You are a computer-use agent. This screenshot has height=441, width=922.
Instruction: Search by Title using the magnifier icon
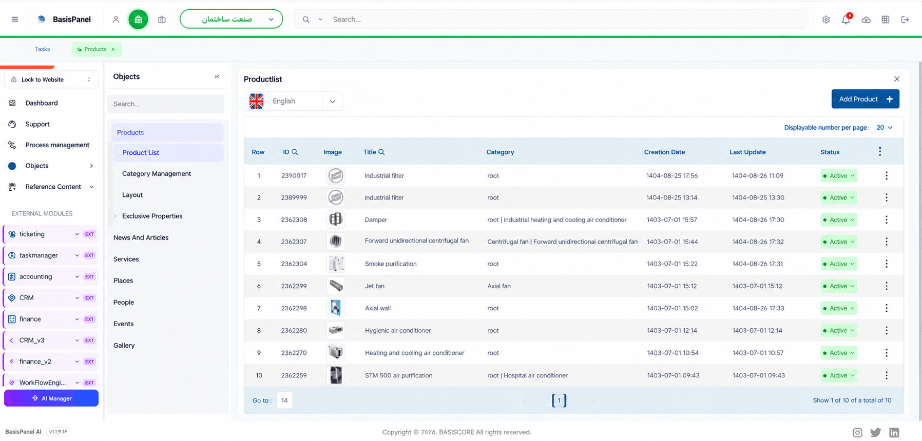point(381,152)
